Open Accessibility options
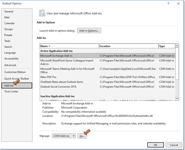 11,59
